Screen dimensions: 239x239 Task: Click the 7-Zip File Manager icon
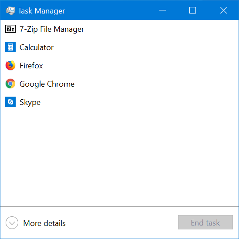10,29
